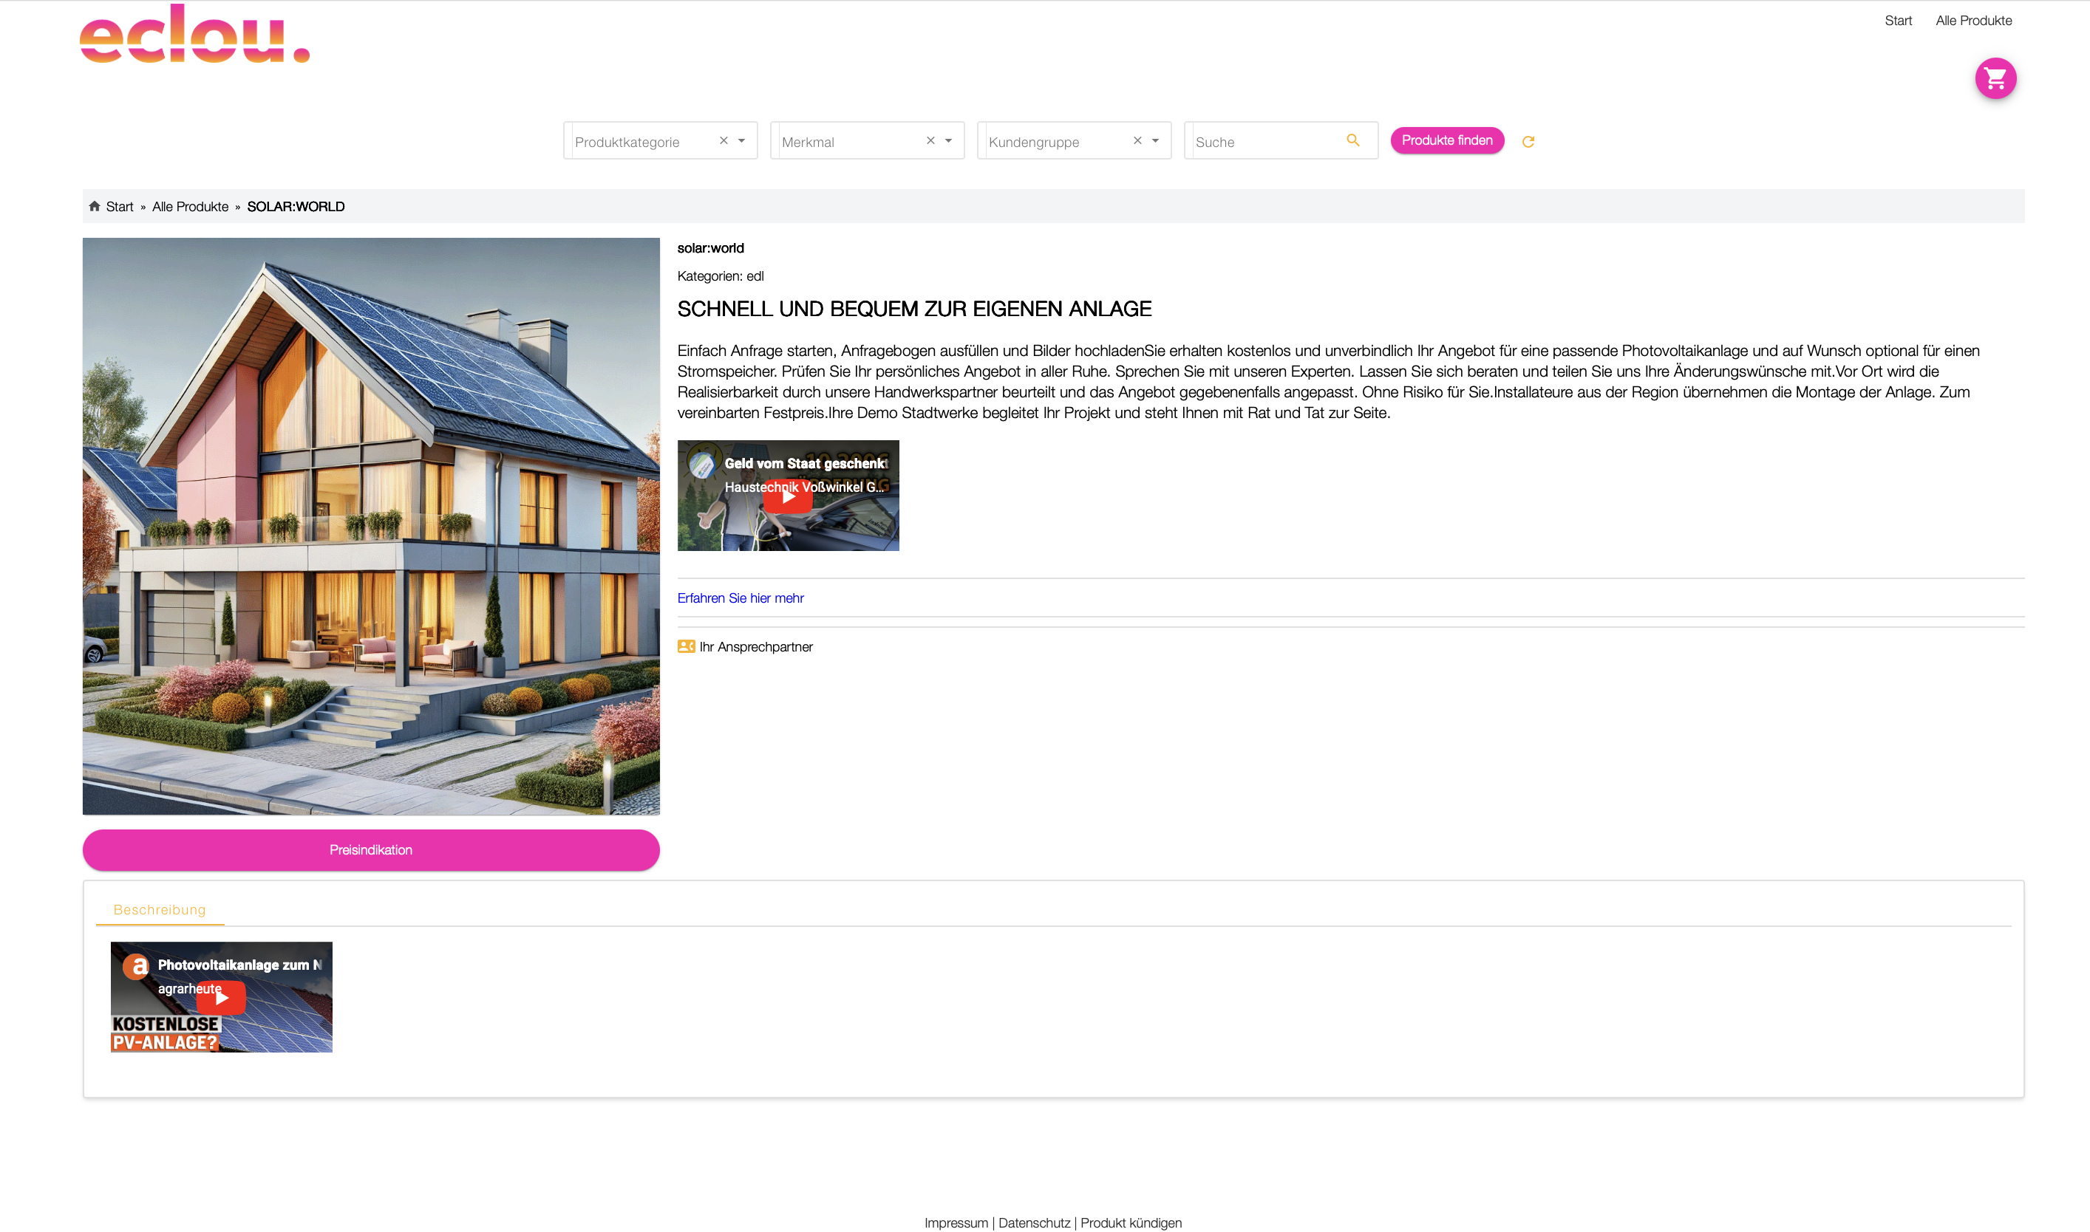The width and height of the screenshot is (2090, 1232).
Task: Reset filters with the refresh icon
Action: [x=1527, y=142]
